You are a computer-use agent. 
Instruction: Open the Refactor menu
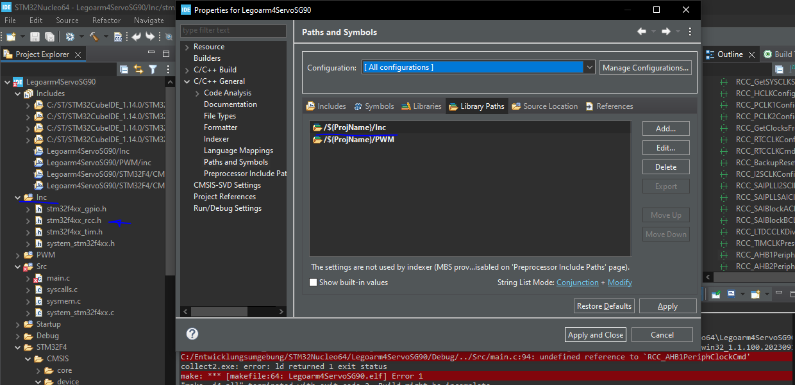106,20
